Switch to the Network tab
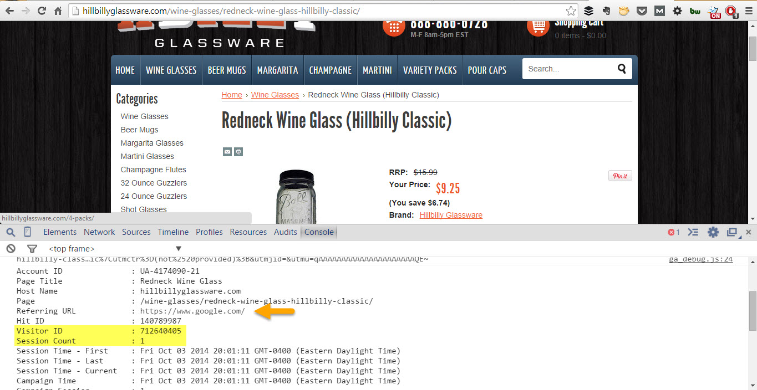Image resolution: width=757 pixels, height=390 pixels. [99, 232]
